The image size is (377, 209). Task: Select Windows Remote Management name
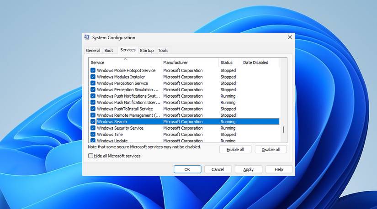[128, 115]
